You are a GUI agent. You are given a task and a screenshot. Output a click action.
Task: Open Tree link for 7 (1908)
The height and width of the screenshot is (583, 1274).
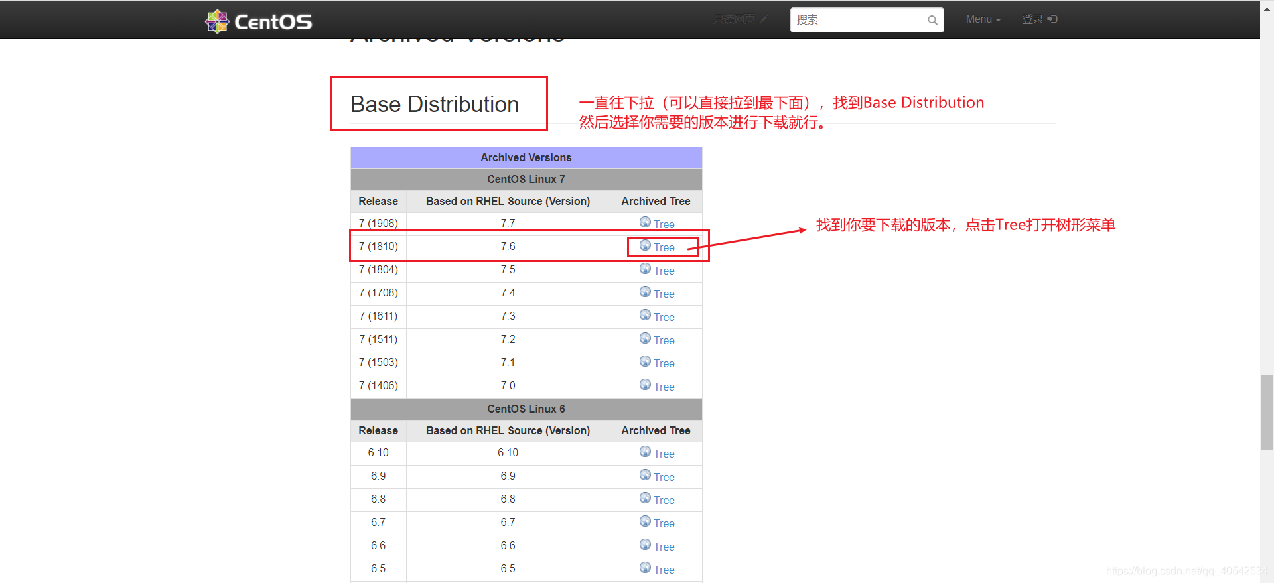pyautogui.click(x=664, y=224)
